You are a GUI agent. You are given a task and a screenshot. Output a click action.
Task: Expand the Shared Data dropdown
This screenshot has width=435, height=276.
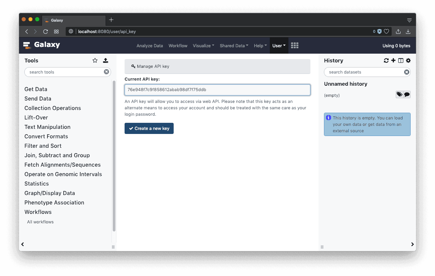click(x=234, y=46)
